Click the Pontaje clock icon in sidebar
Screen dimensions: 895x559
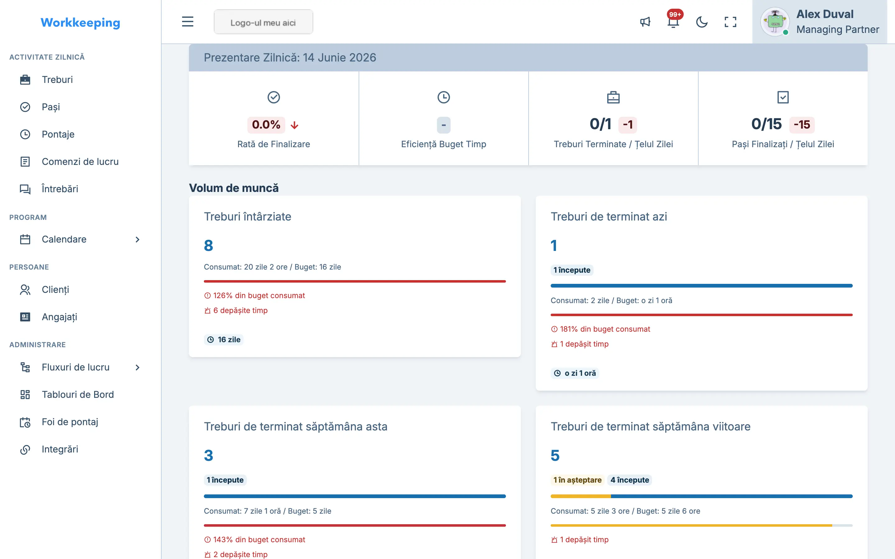pos(25,134)
